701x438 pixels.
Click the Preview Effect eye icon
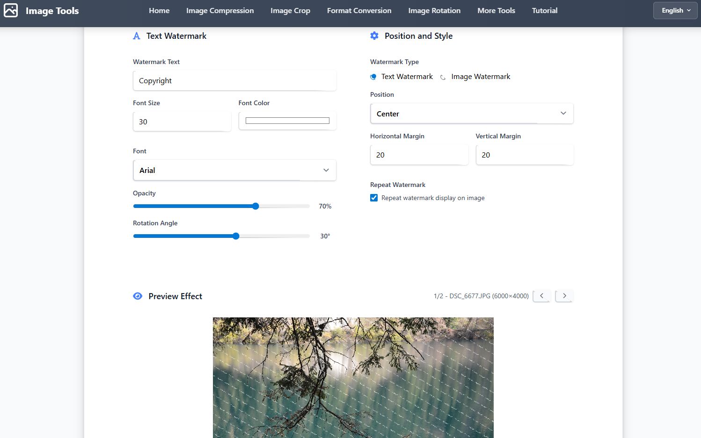138,296
